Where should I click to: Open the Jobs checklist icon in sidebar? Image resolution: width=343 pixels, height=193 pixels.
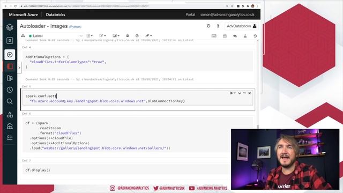(x=10, y=138)
